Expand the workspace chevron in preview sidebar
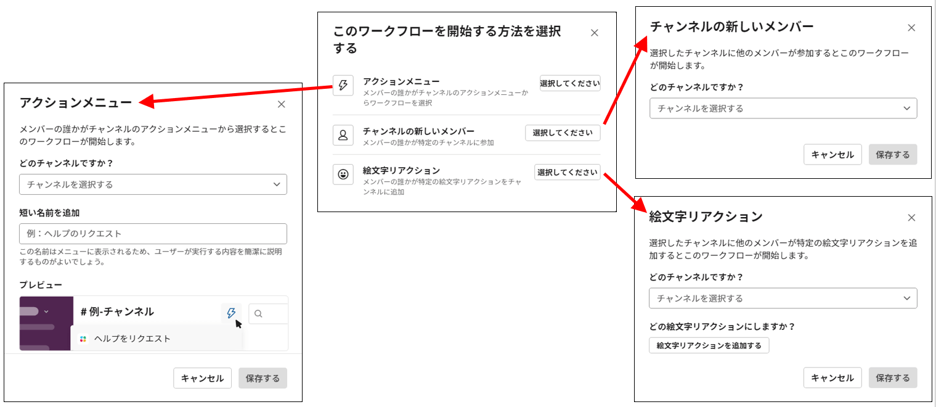The height and width of the screenshot is (407, 936). 46,311
